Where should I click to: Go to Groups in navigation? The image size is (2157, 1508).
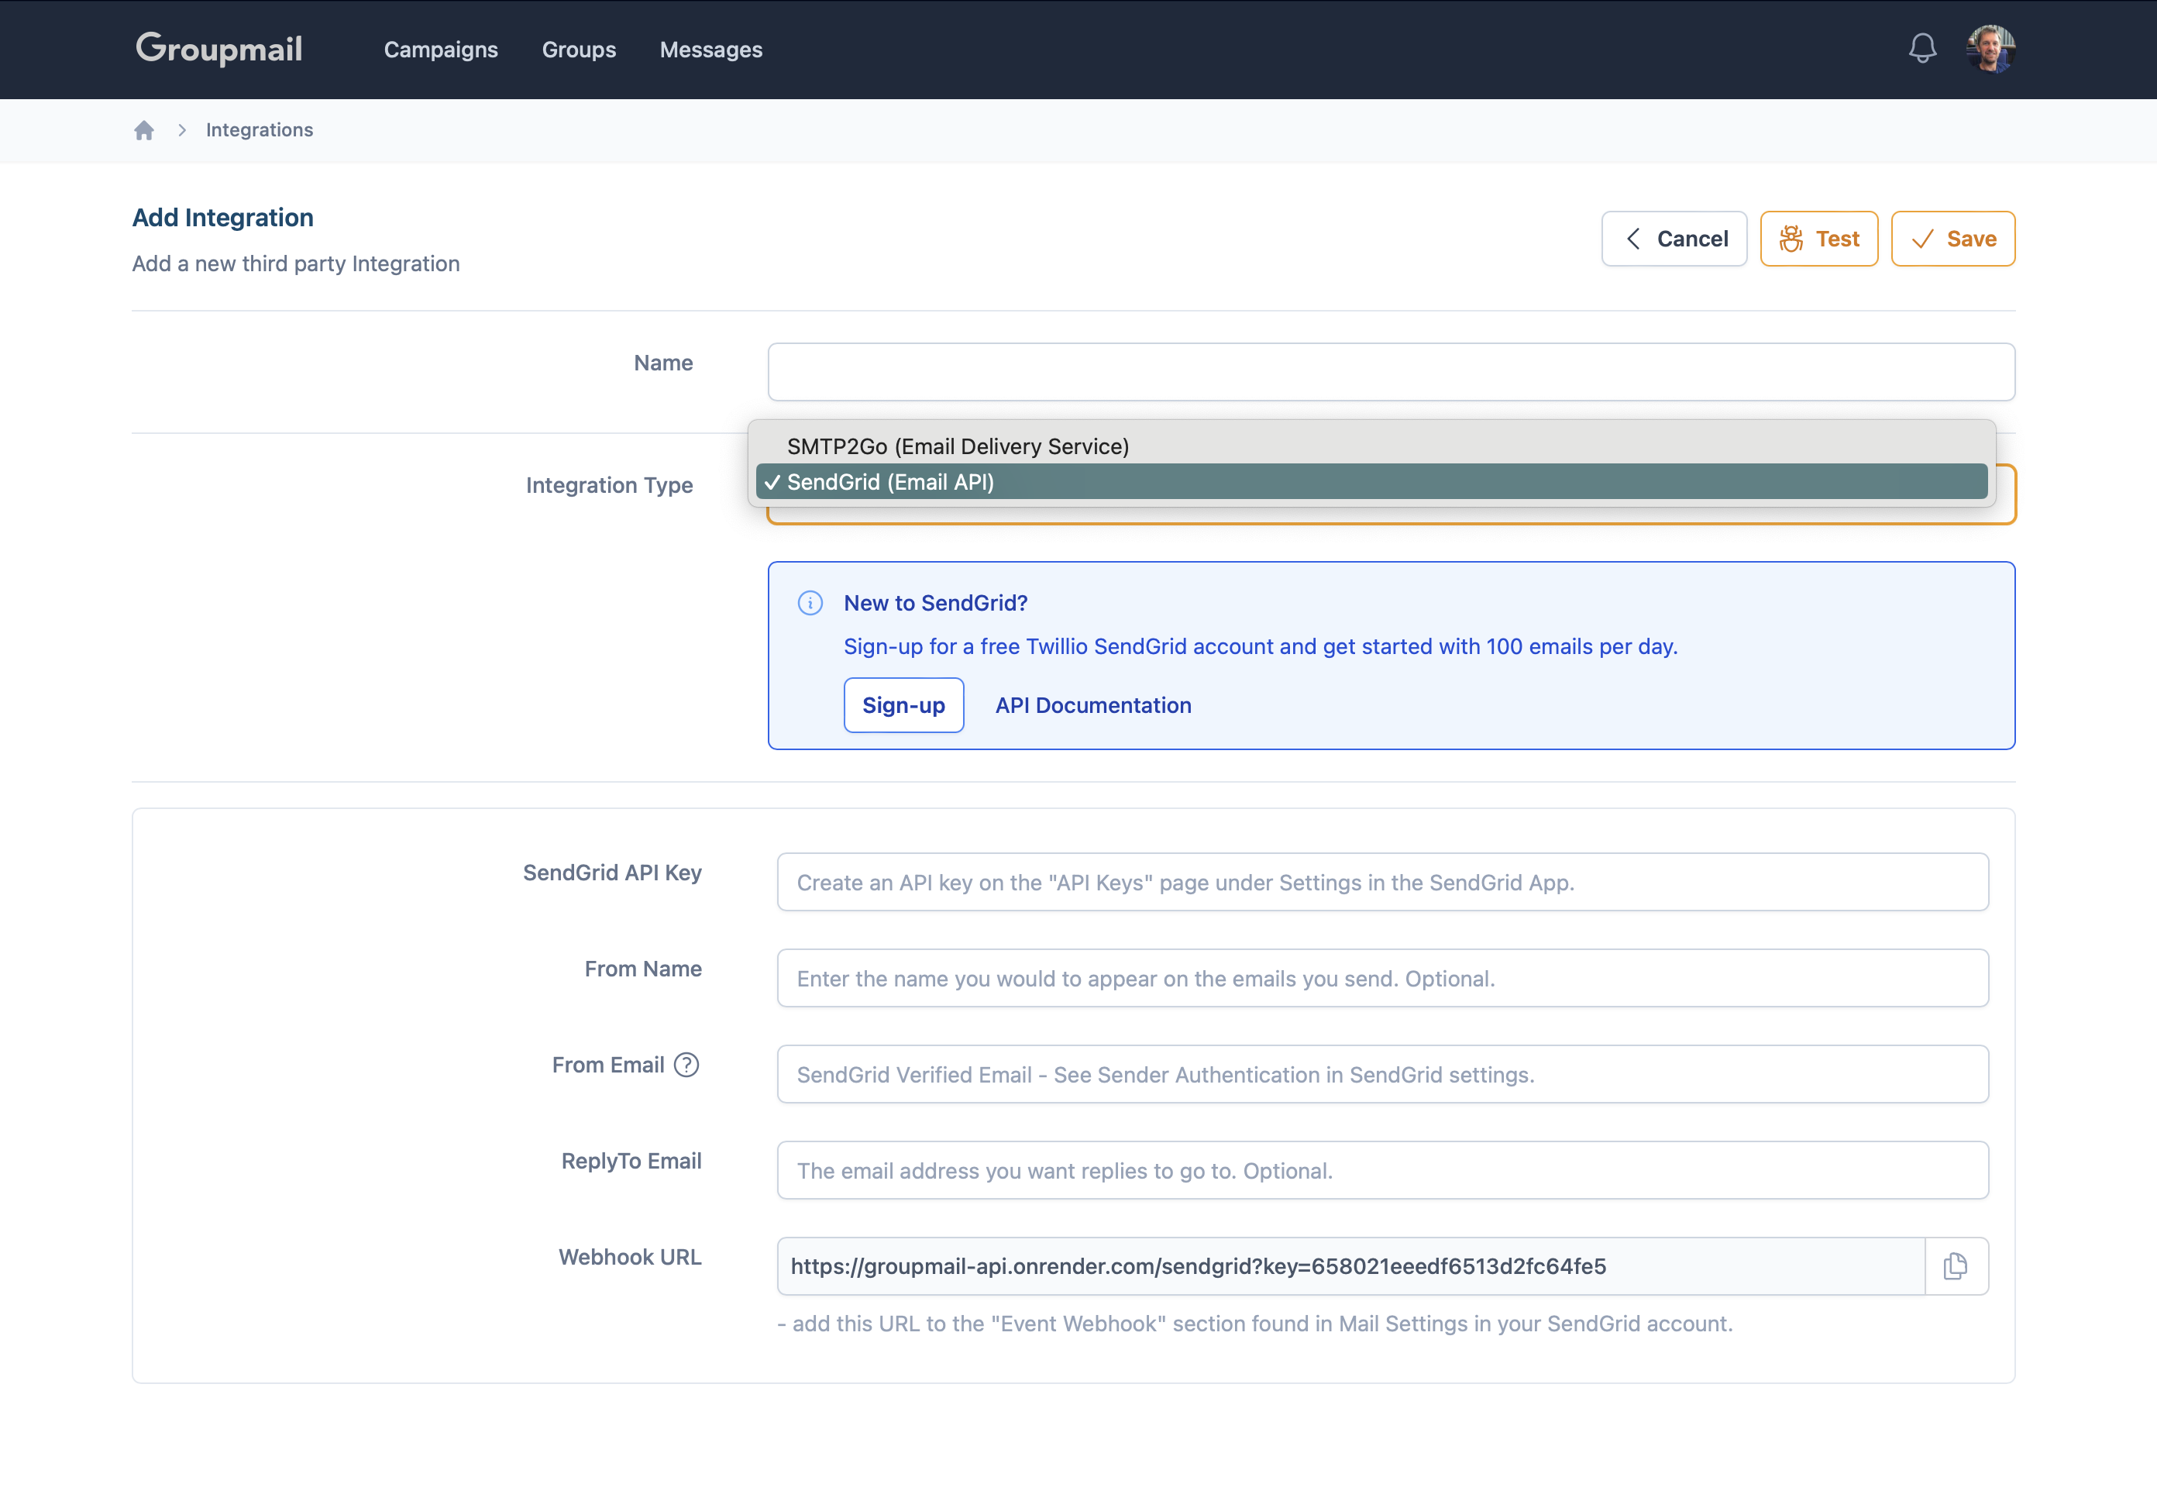click(x=579, y=50)
